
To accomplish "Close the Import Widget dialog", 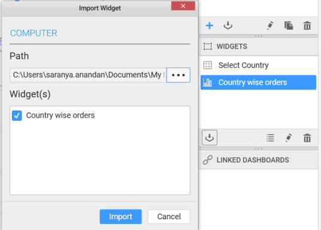I will (184, 6).
